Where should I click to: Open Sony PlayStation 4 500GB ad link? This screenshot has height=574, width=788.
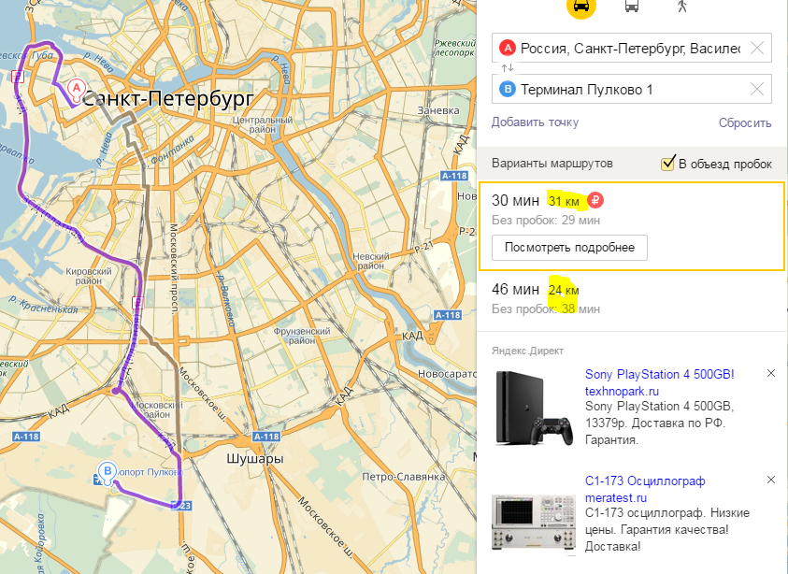click(x=659, y=375)
